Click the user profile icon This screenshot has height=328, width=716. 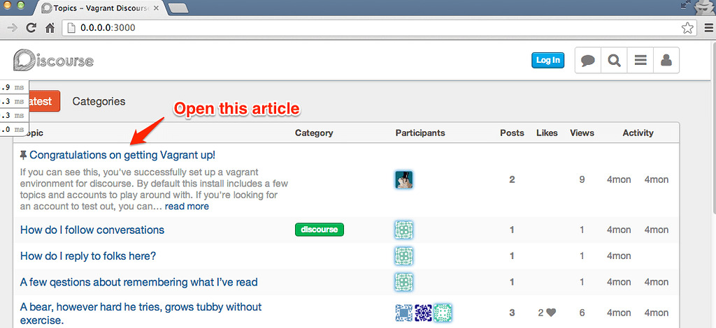666,61
